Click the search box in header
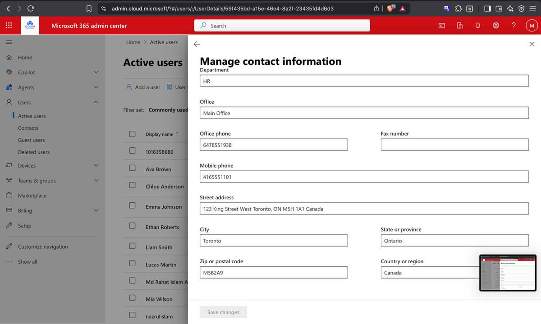 tap(282, 26)
